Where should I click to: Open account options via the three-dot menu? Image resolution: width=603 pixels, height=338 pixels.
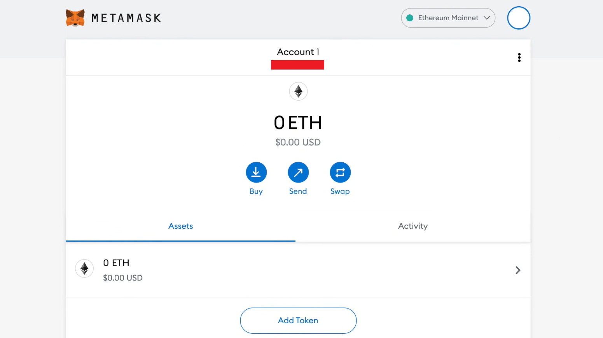(x=519, y=57)
